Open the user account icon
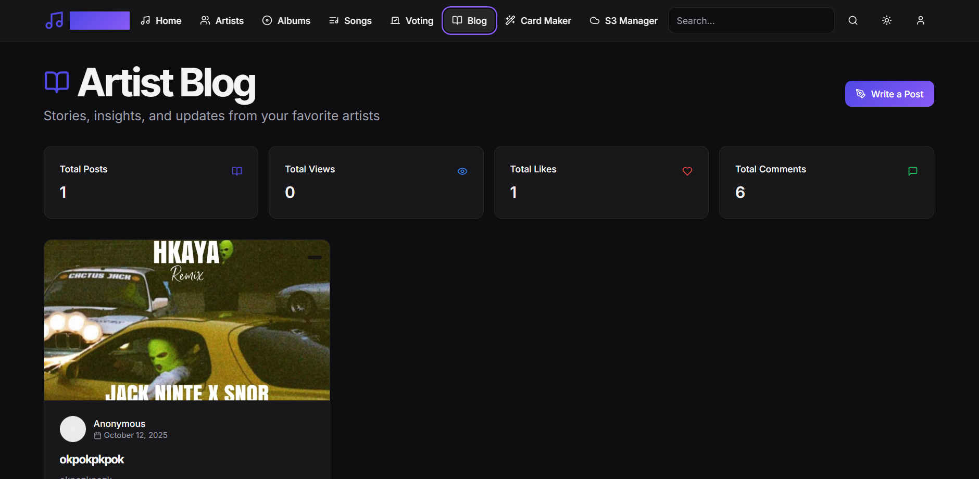Viewport: 979px width, 479px height. point(921,20)
